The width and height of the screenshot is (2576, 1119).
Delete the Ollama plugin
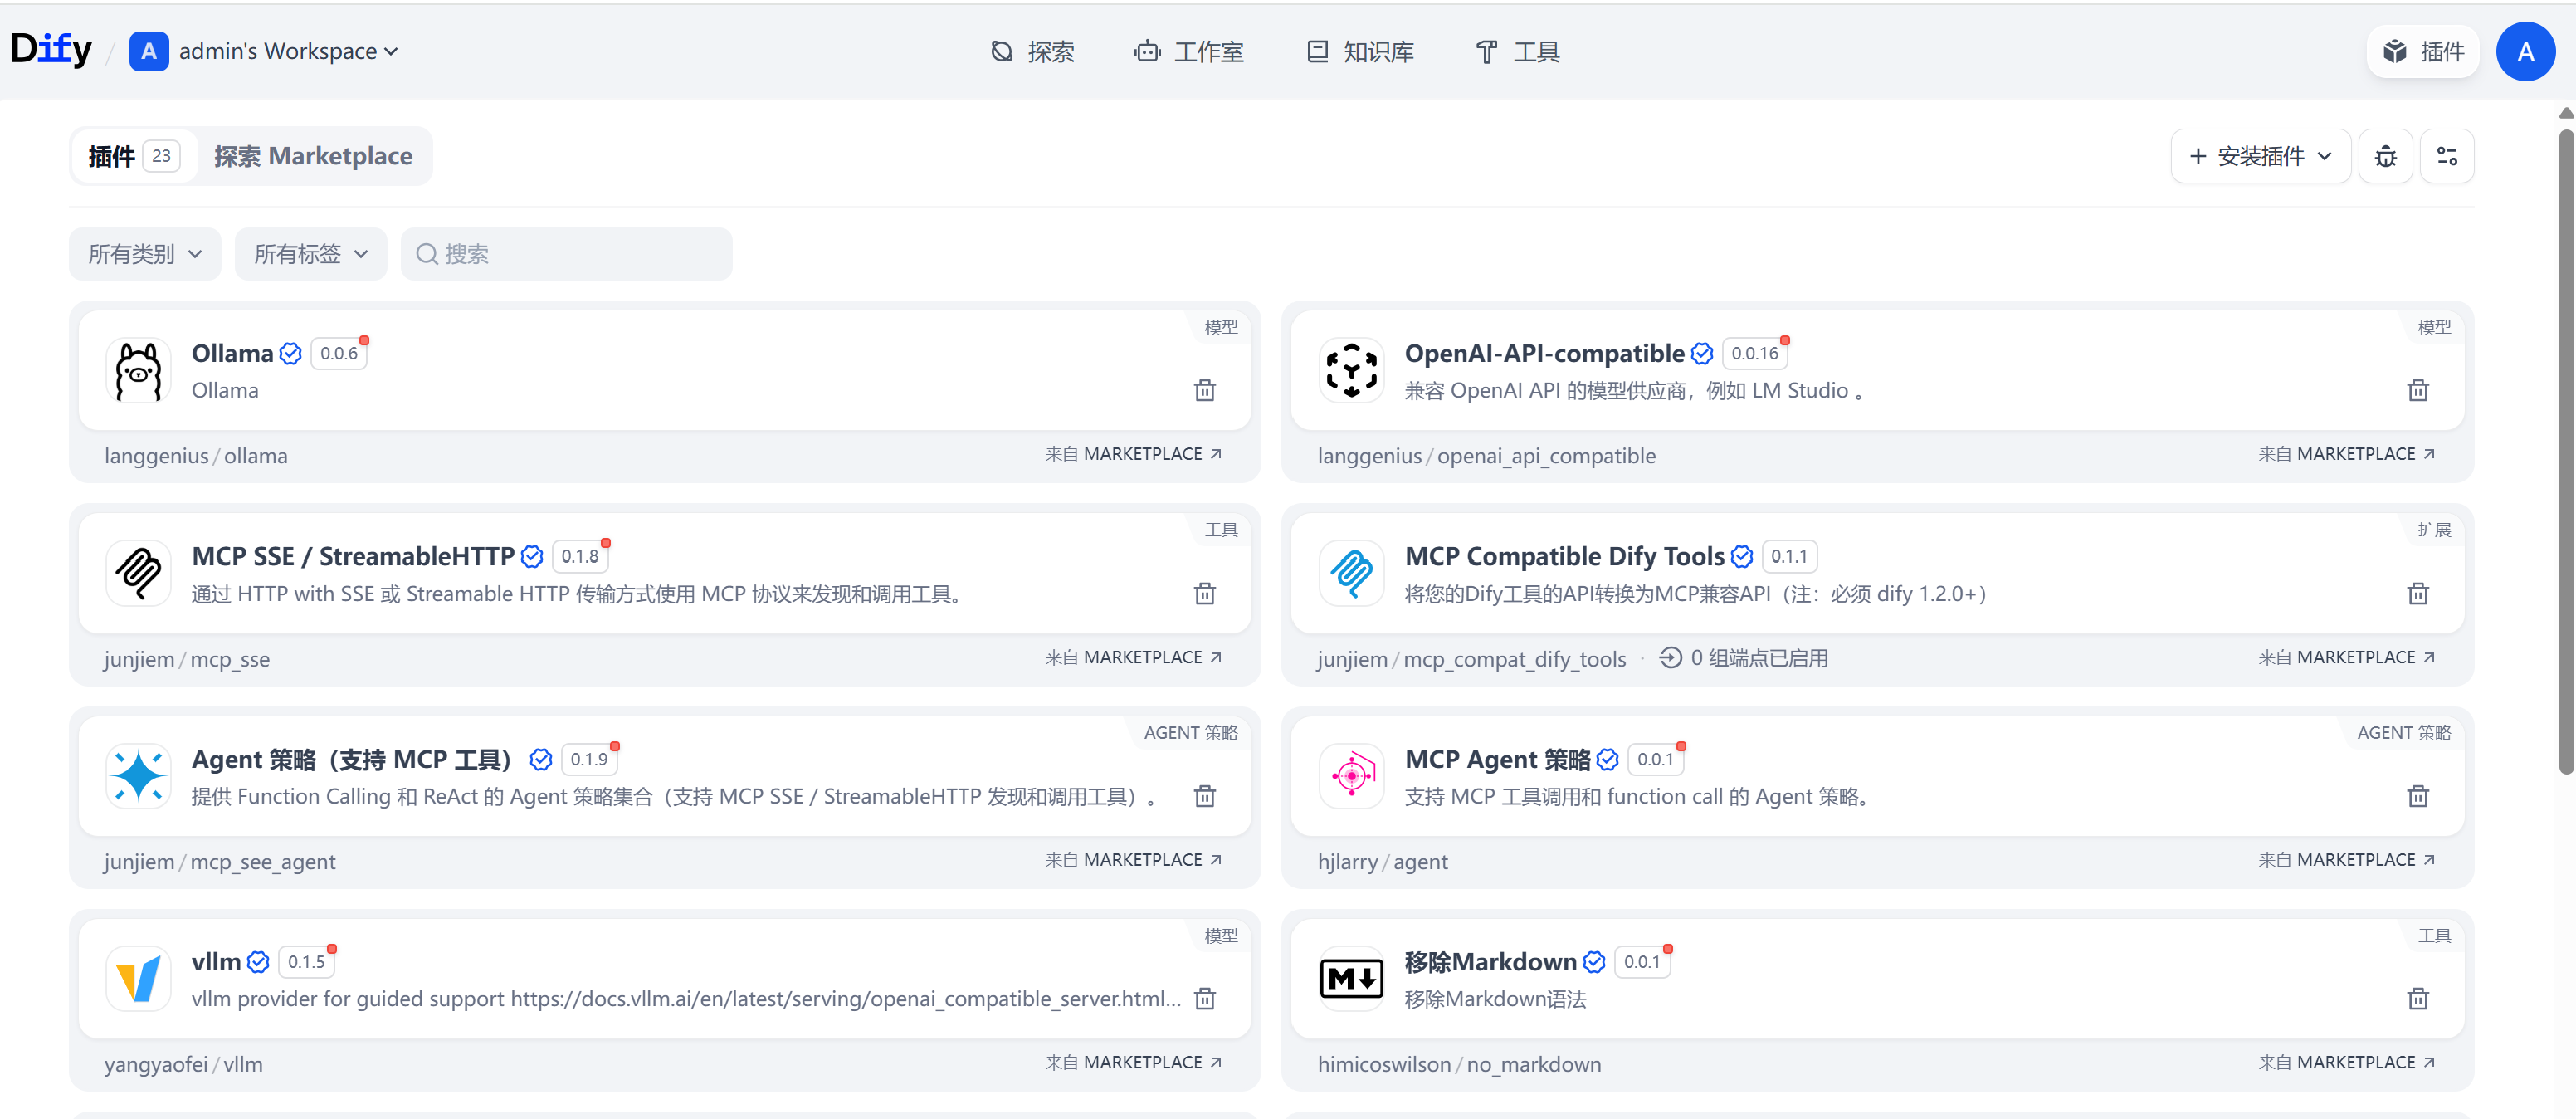tap(1205, 390)
